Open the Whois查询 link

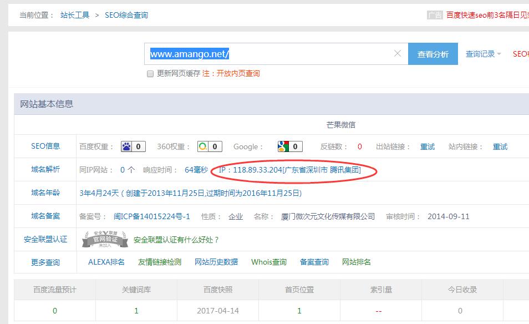coord(269,262)
